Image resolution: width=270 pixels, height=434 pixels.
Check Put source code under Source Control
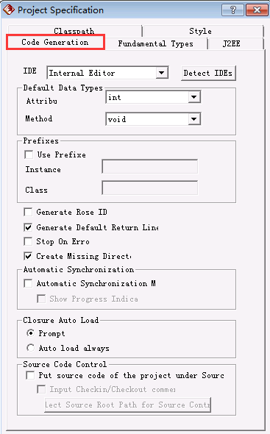click(x=30, y=375)
